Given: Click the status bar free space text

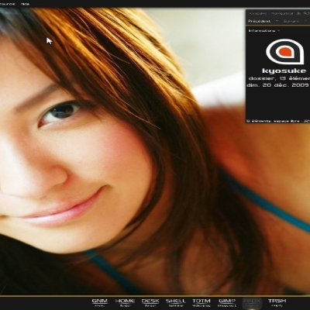Looking at the screenshot, I should (x=278, y=121).
